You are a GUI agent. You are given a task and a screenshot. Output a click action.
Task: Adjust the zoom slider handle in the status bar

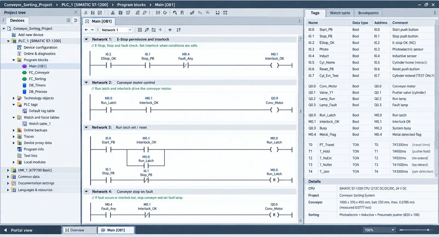tap(428, 230)
